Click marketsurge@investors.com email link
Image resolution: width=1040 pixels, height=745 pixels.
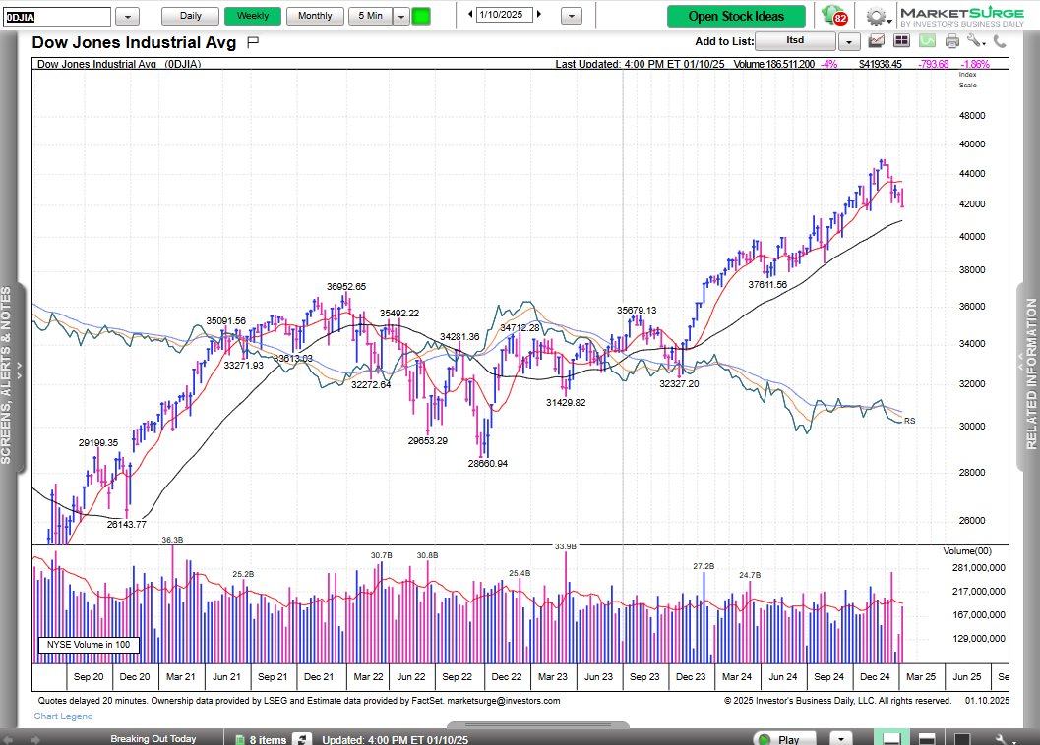[504, 701]
